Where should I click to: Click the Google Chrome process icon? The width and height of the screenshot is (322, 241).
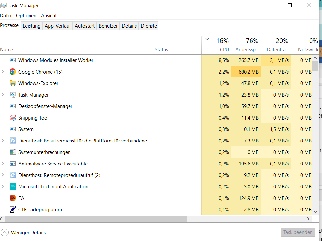pos(13,72)
